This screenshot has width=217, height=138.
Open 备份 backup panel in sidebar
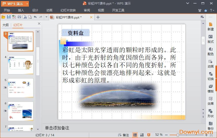(210, 126)
